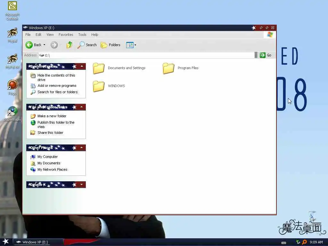Select the MyPal 68 desktop shortcut
Screen dimensions: 328x246
pos(12,61)
